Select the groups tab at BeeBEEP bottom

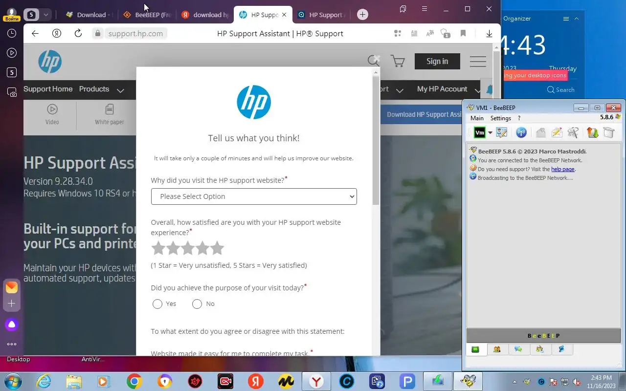(540, 349)
